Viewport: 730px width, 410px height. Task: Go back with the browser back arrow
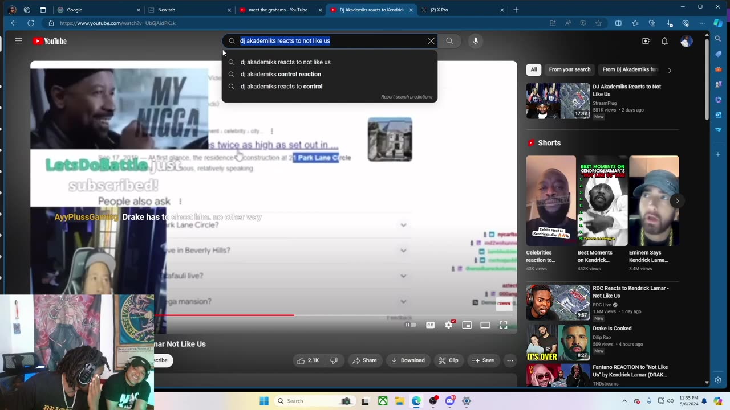(x=14, y=23)
